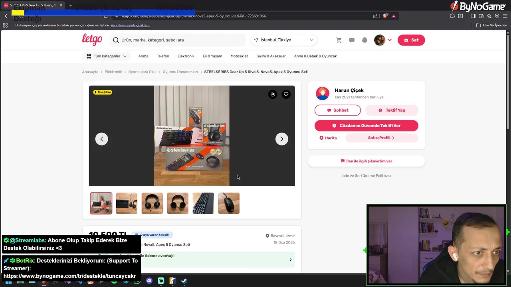Click the user profile avatar
511x287 pixels.
pos(380,40)
